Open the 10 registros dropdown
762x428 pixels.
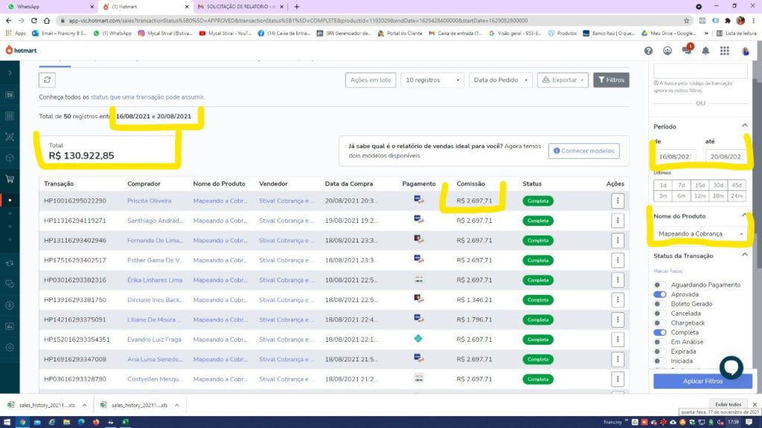click(x=432, y=80)
